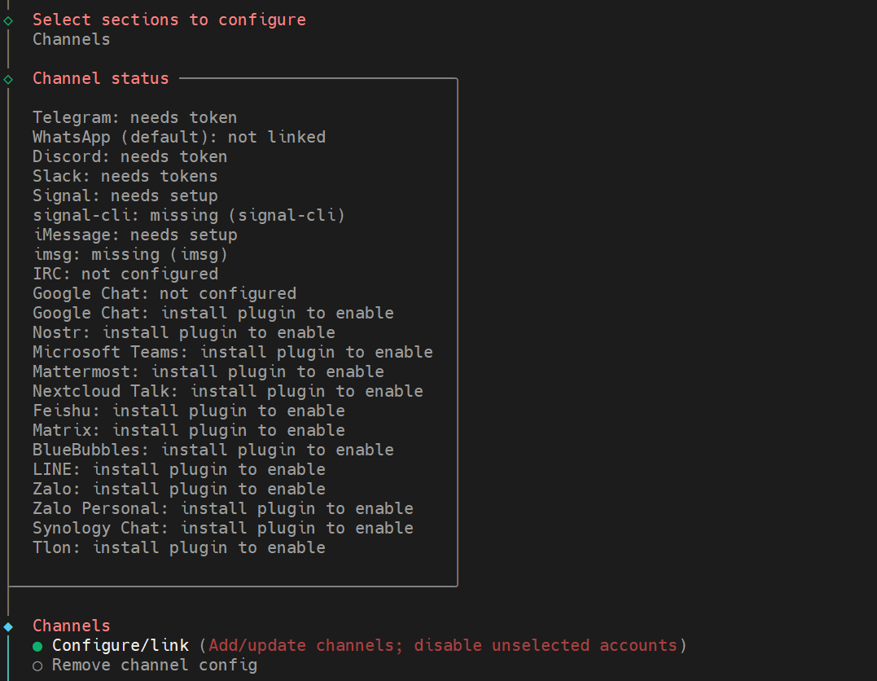Click the Discord: needs token line

coord(129,156)
